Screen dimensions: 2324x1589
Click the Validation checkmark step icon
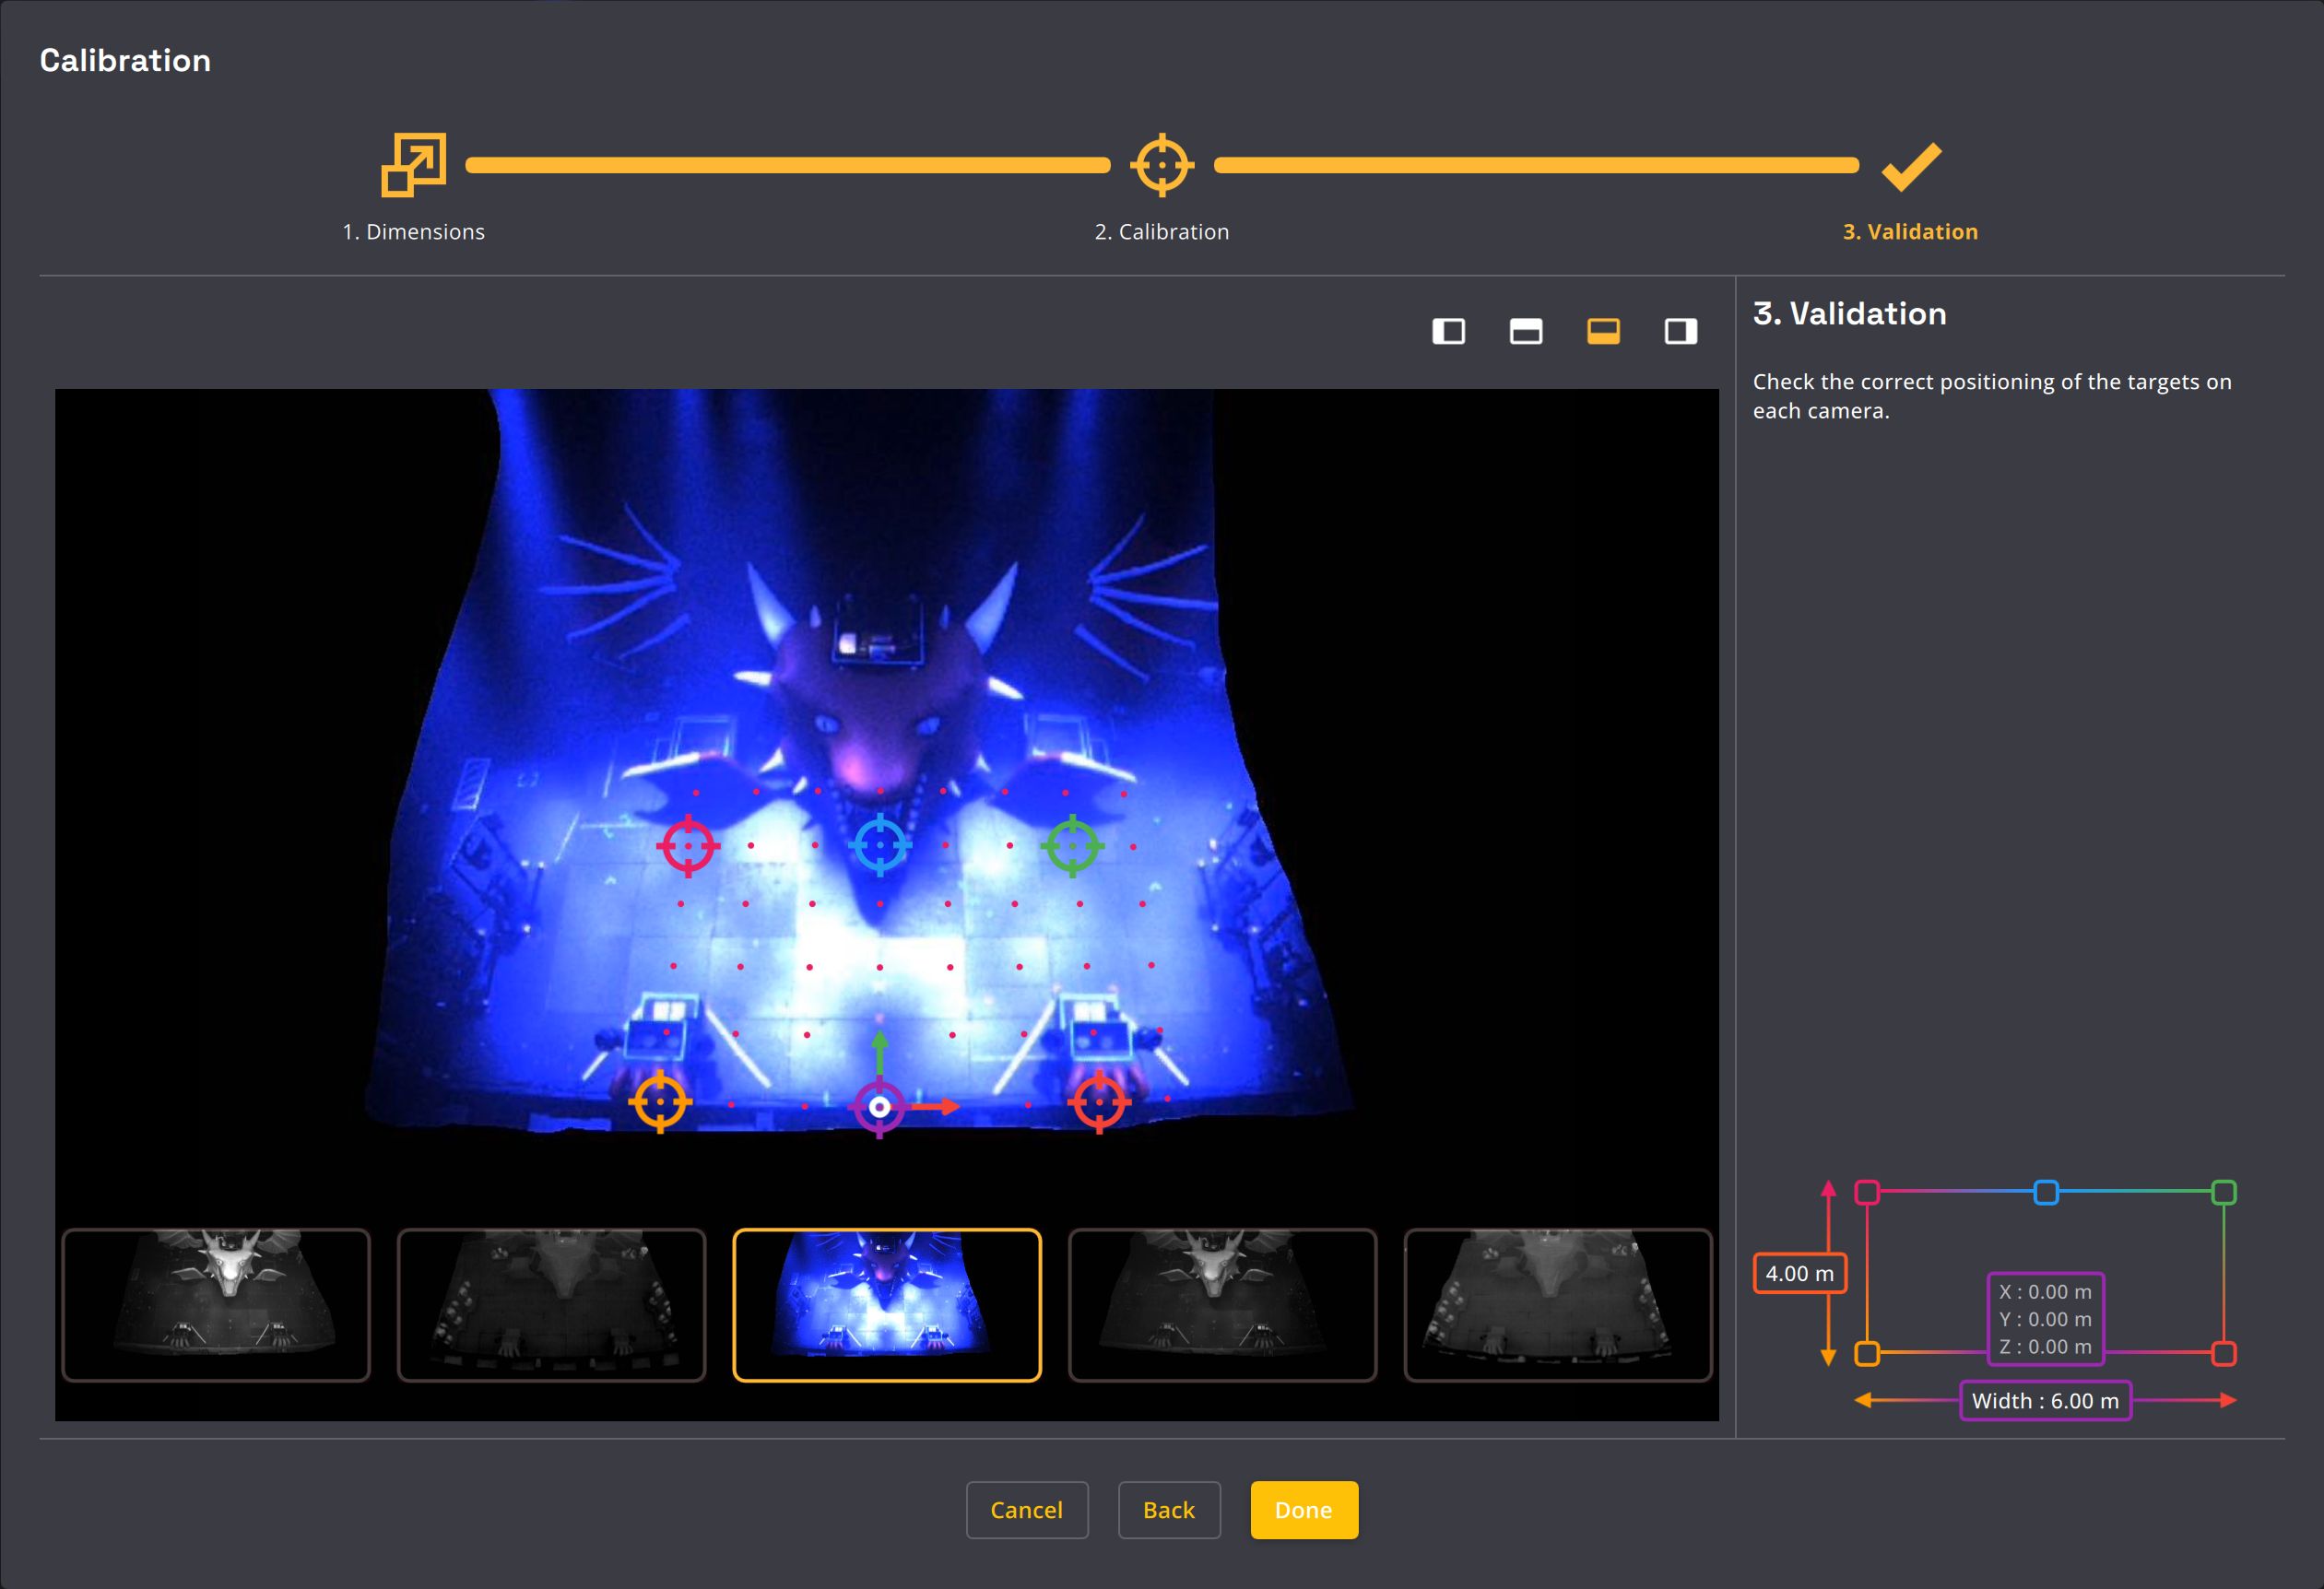tap(1910, 166)
